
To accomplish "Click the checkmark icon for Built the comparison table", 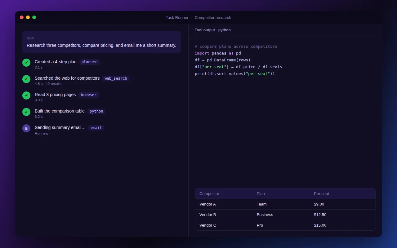I will 26,112.
